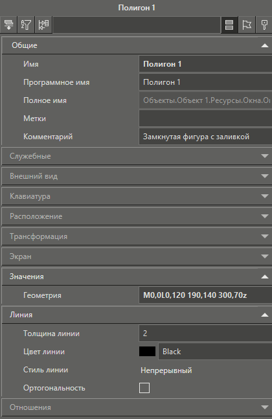Image resolution: width=272 pixels, height=419 pixels.
Task: Expand the Расположение section
Action: (x=137, y=216)
